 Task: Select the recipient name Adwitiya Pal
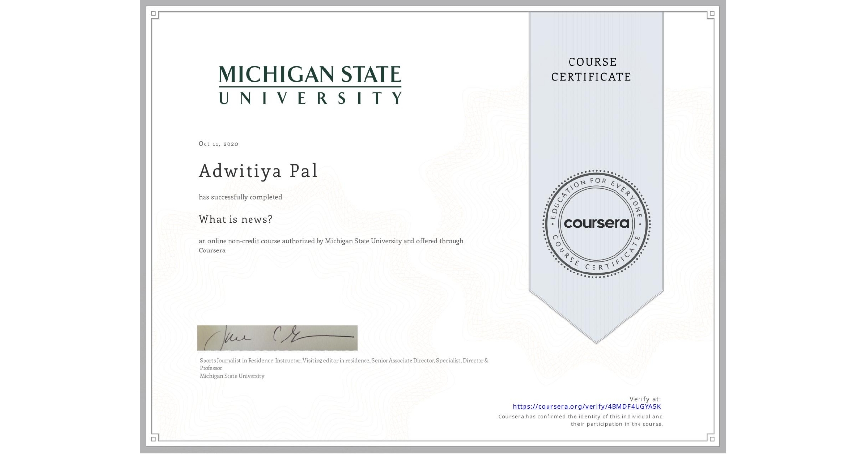coord(258,171)
